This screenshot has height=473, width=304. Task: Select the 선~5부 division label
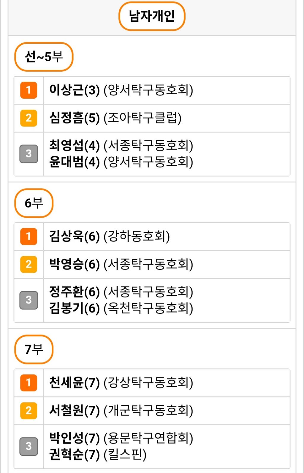[x=44, y=56]
